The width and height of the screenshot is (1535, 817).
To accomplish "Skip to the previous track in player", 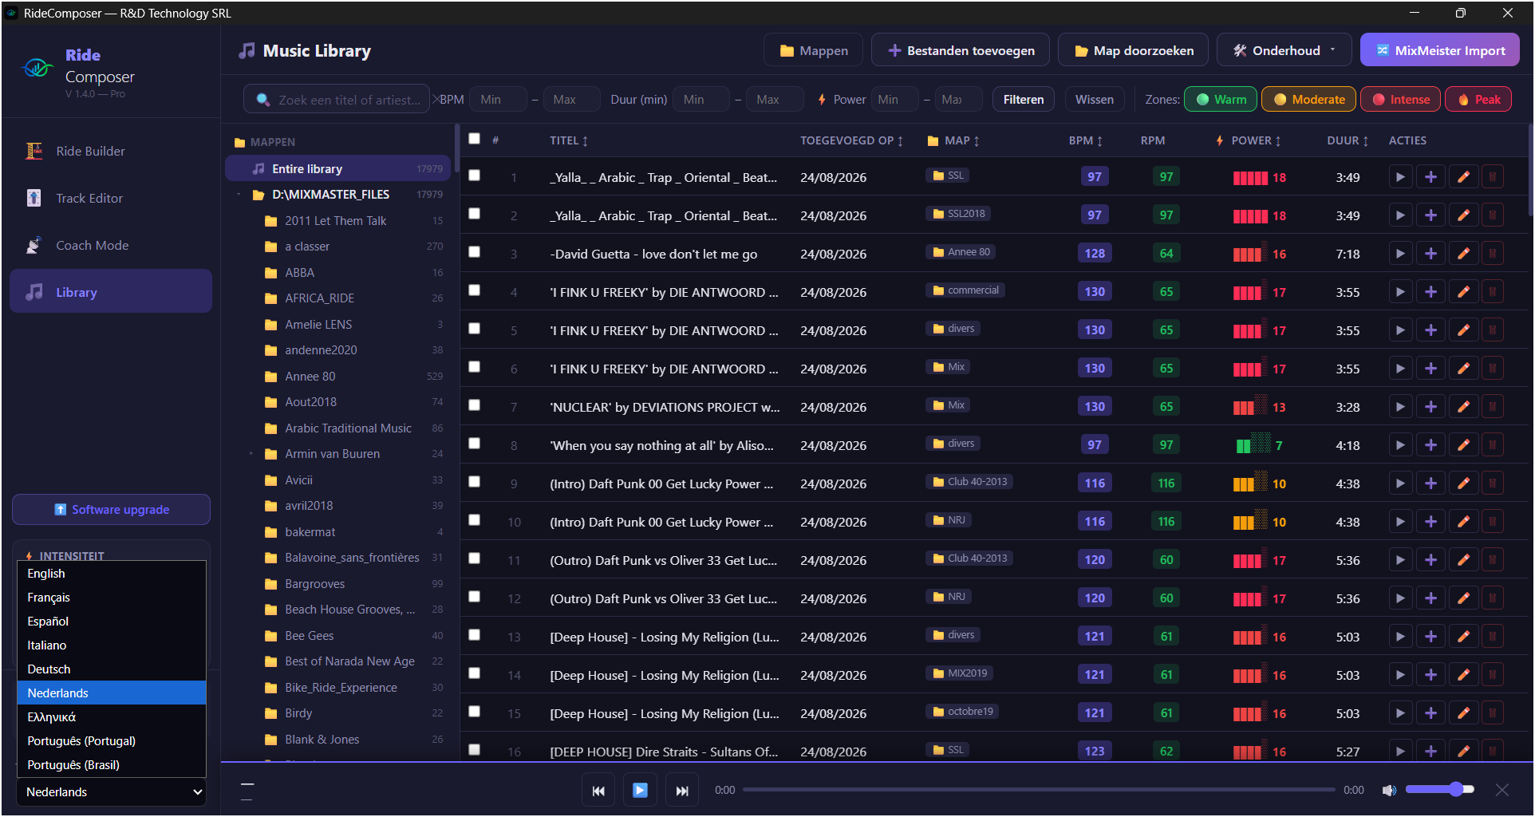I will pos(598,791).
